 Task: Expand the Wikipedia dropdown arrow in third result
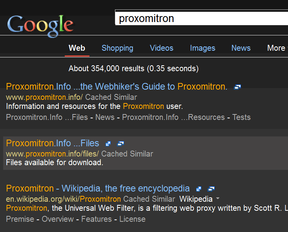click(218, 199)
